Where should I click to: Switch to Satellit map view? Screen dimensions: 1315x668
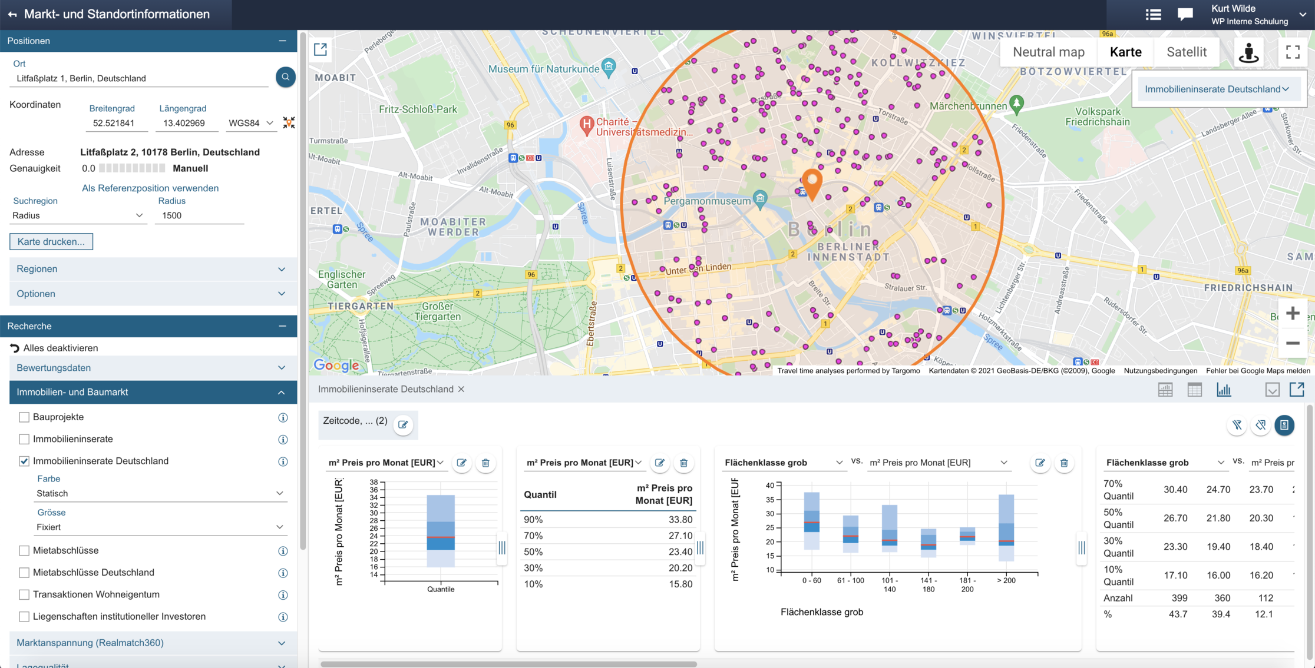click(1187, 52)
